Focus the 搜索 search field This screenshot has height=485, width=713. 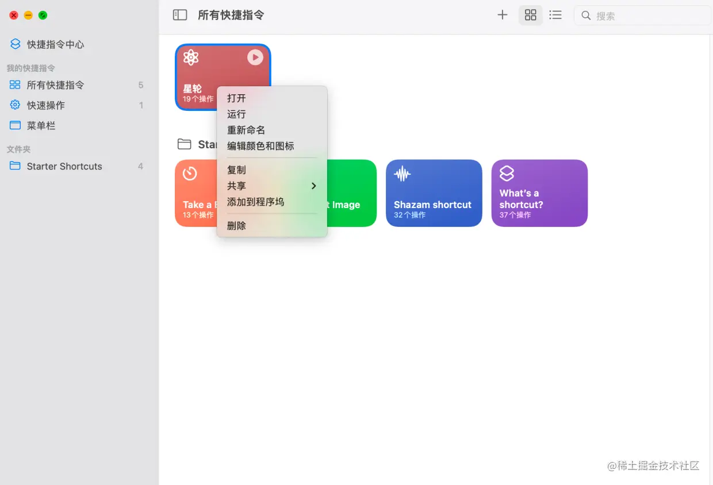point(642,16)
